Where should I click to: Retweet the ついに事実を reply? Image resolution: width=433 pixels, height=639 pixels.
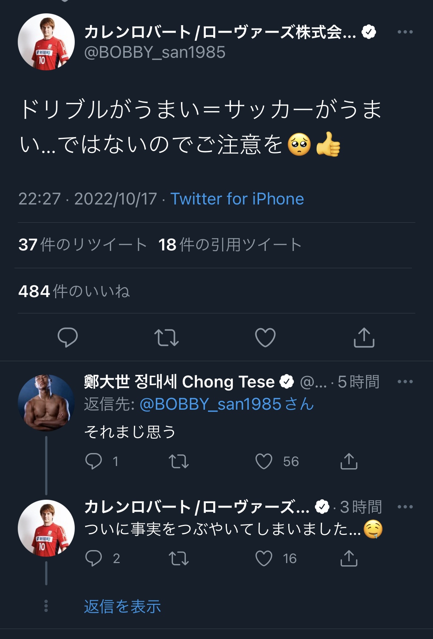[x=179, y=559]
